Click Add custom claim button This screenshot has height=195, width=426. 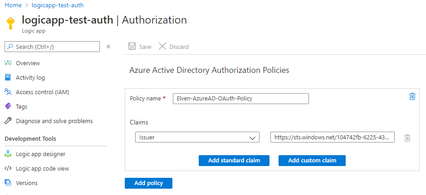[312, 160]
